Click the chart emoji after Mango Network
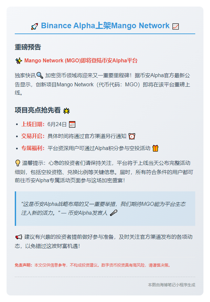 [176, 26]
